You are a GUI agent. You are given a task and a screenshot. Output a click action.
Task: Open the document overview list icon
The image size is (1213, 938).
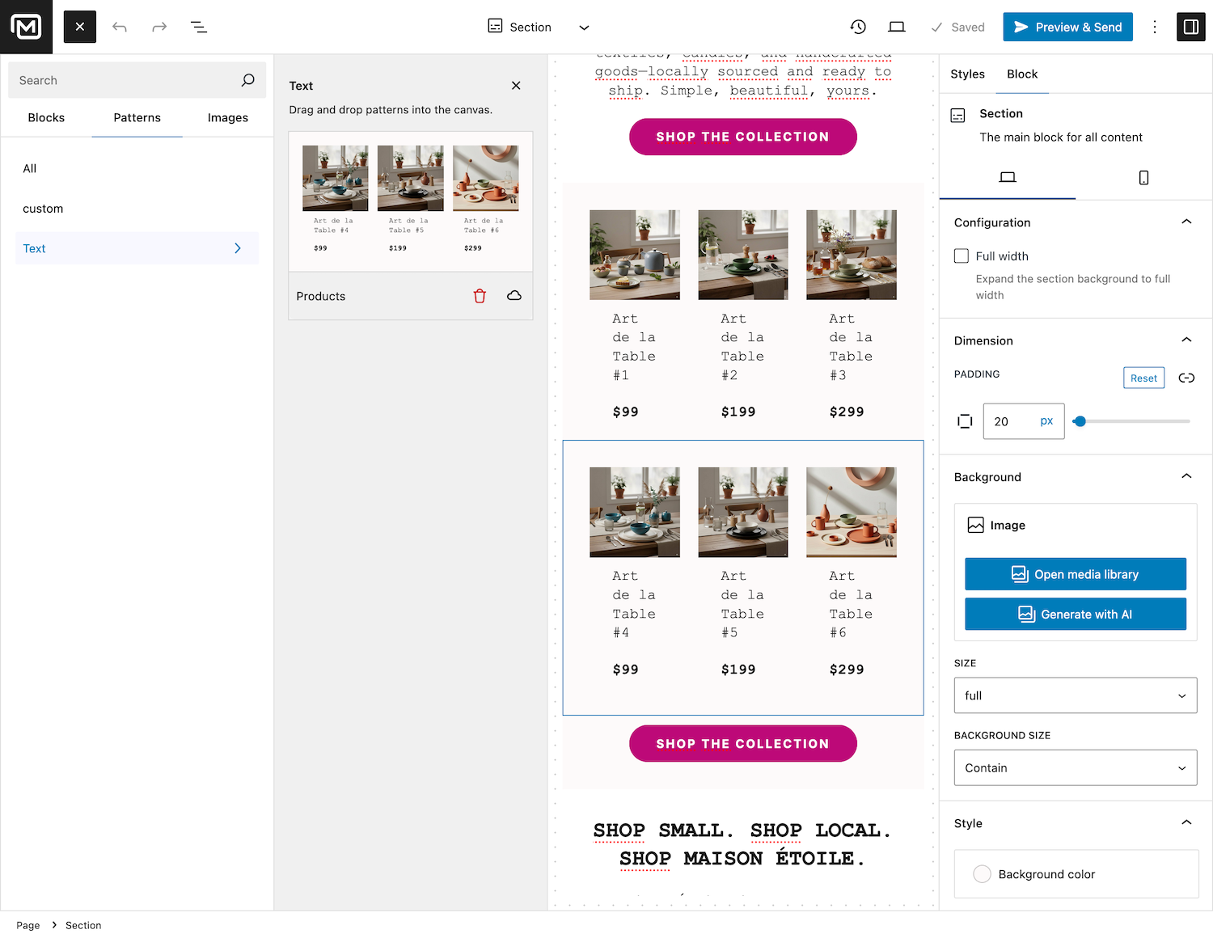(199, 27)
